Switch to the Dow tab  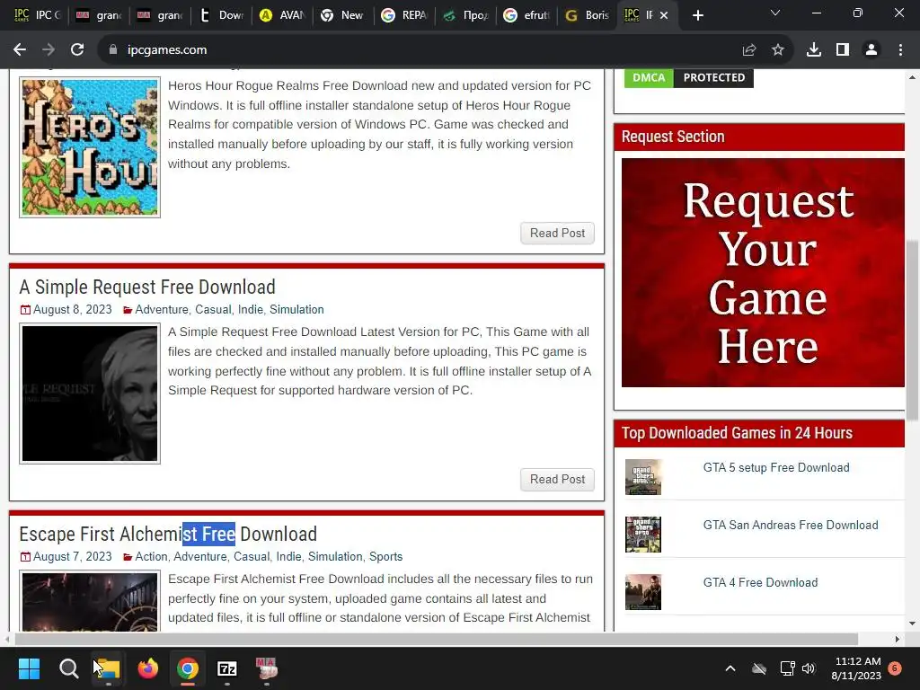point(222,15)
